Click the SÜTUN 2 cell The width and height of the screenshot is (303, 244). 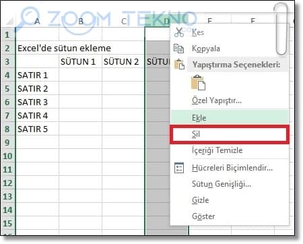[x=123, y=61]
